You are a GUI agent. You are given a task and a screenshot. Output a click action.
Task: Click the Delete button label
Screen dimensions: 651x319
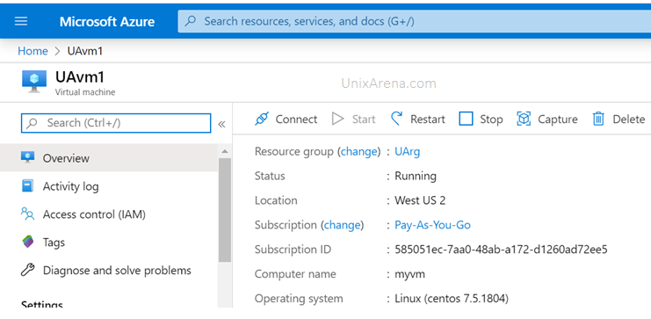pos(628,120)
